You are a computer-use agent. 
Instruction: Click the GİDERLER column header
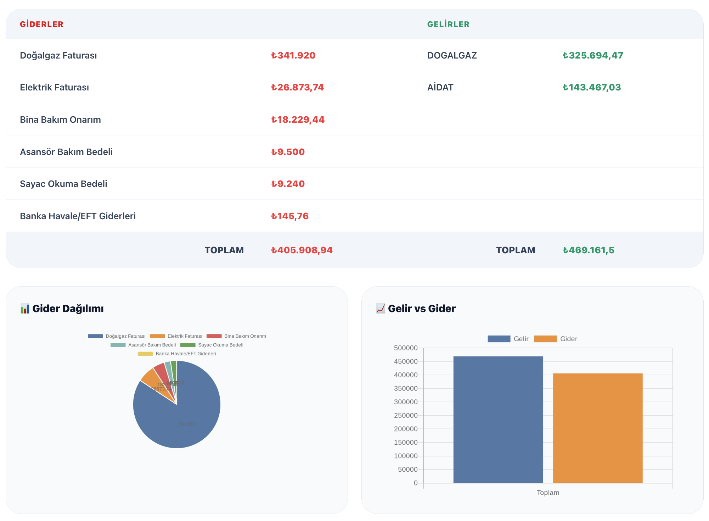click(x=42, y=24)
